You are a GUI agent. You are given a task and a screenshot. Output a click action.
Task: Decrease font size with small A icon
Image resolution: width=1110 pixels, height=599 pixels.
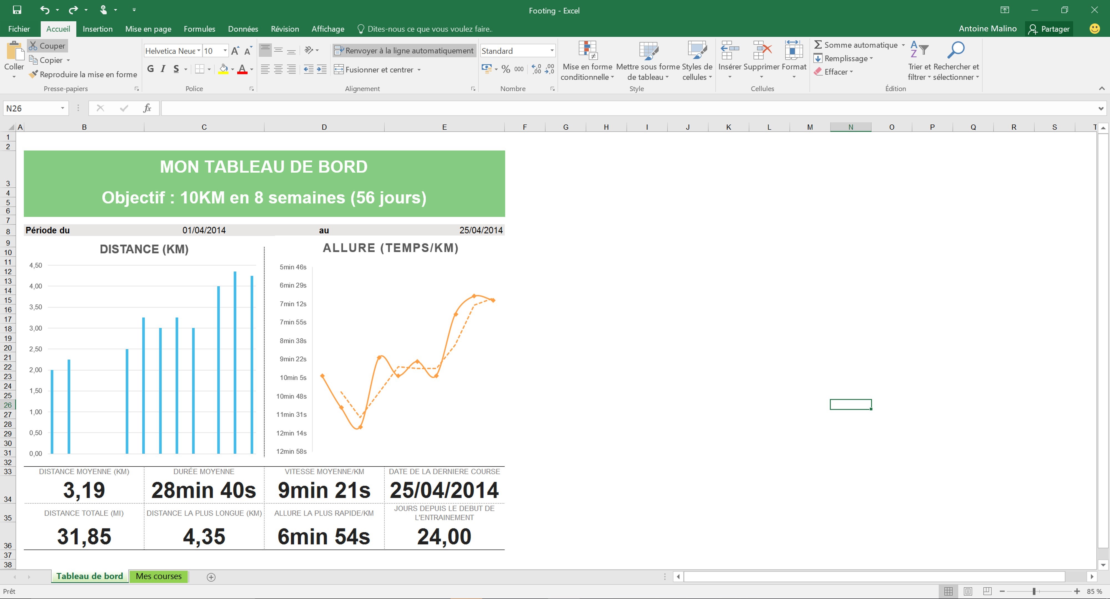point(248,51)
